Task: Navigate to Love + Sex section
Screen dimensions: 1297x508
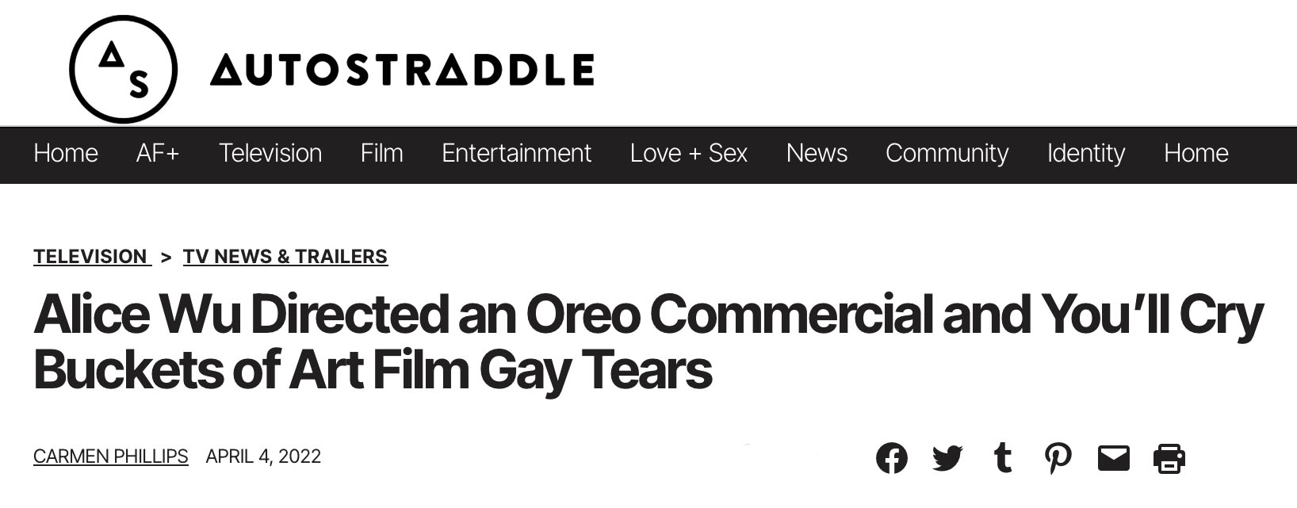Action: [x=688, y=153]
